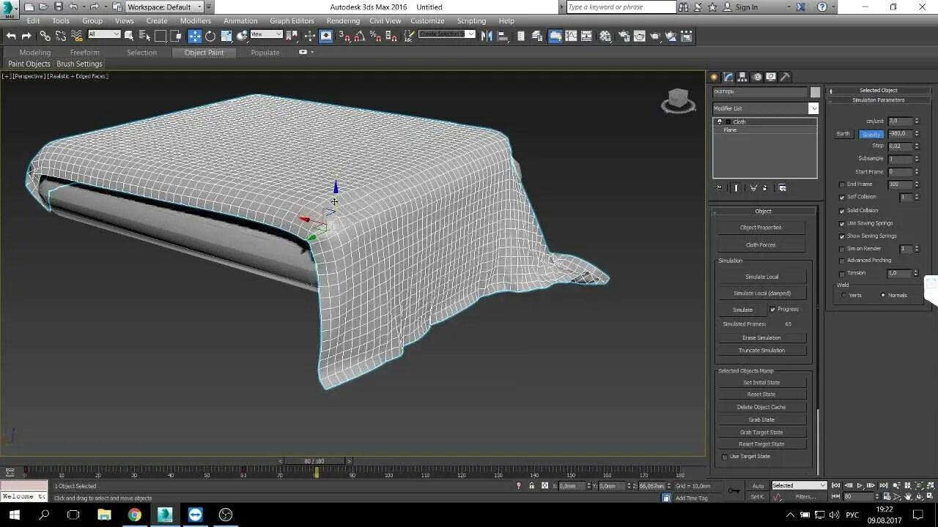Click the Simulate Local button
Image resolution: width=938 pixels, height=527 pixels.
coord(761,277)
